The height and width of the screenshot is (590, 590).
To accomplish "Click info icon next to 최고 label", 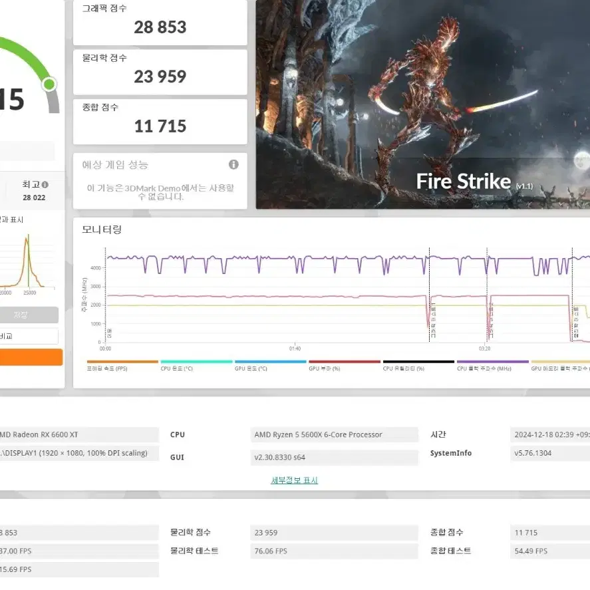I will 45,185.
